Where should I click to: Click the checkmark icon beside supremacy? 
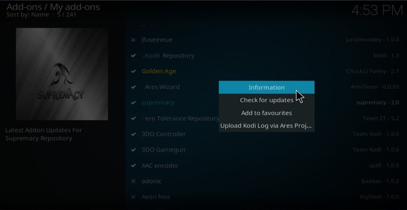click(133, 103)
